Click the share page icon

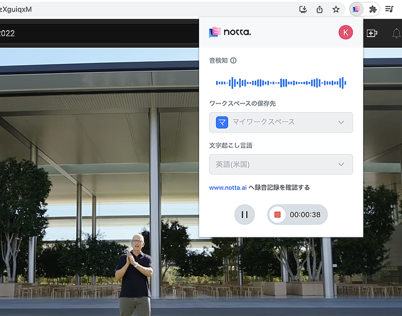[x=320, y=9]
